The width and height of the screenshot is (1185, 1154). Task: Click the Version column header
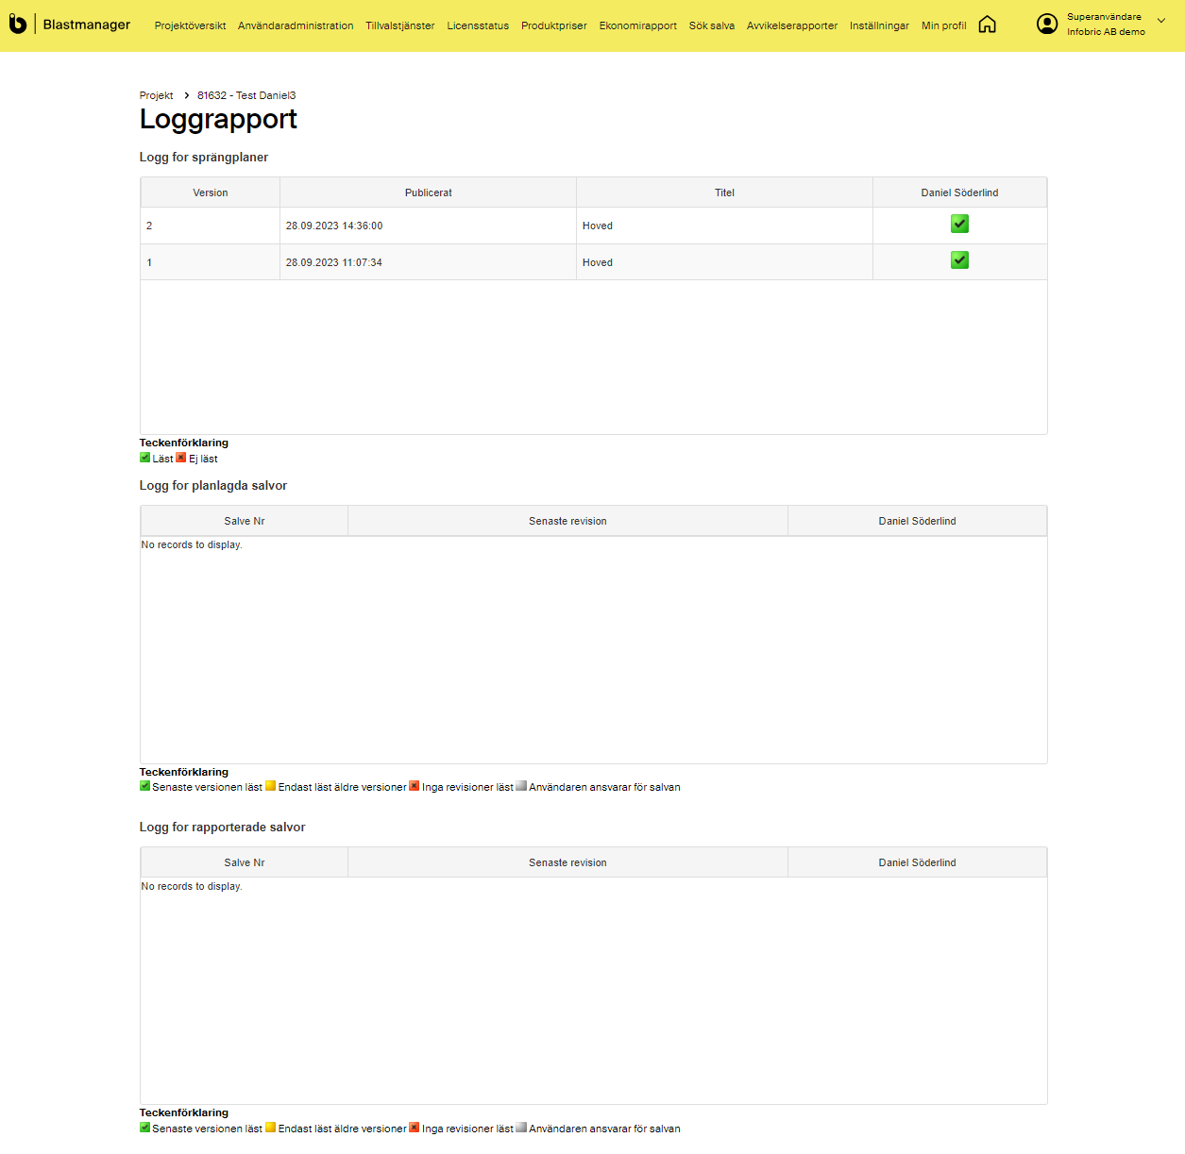coord(211,192)
